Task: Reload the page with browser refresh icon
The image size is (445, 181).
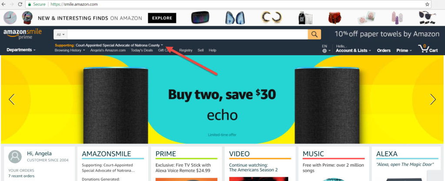Action: click(x=20, y=4)
